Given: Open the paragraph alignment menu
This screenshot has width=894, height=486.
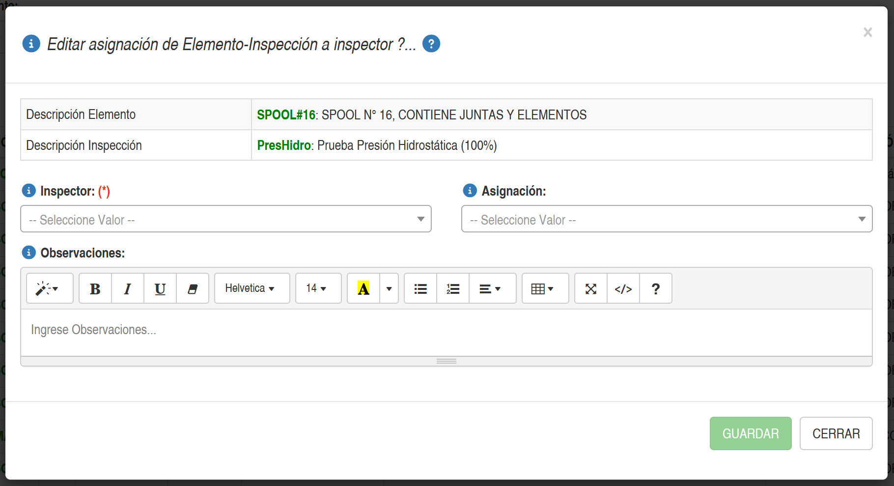Looking at the screenshot, I should [492, 288].
